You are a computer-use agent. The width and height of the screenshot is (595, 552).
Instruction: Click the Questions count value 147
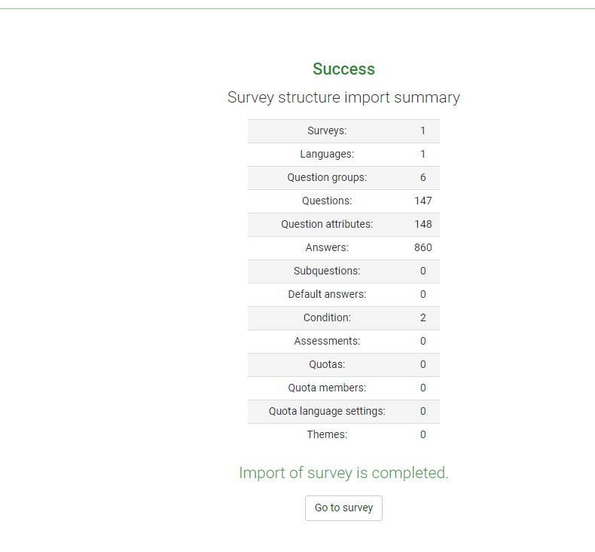click(x=423, y=201)
